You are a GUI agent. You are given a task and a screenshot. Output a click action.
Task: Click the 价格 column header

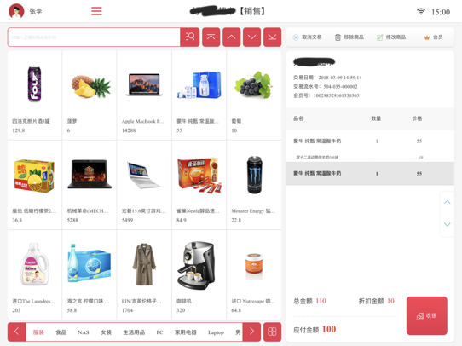(x=417, y=118)
